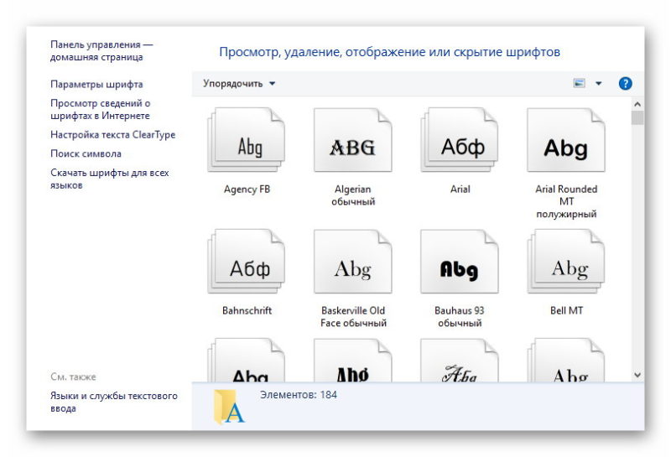The height and width of the screenshot is (457, 671).
Task: Open Поиск символа link
Action: (86, 153)
